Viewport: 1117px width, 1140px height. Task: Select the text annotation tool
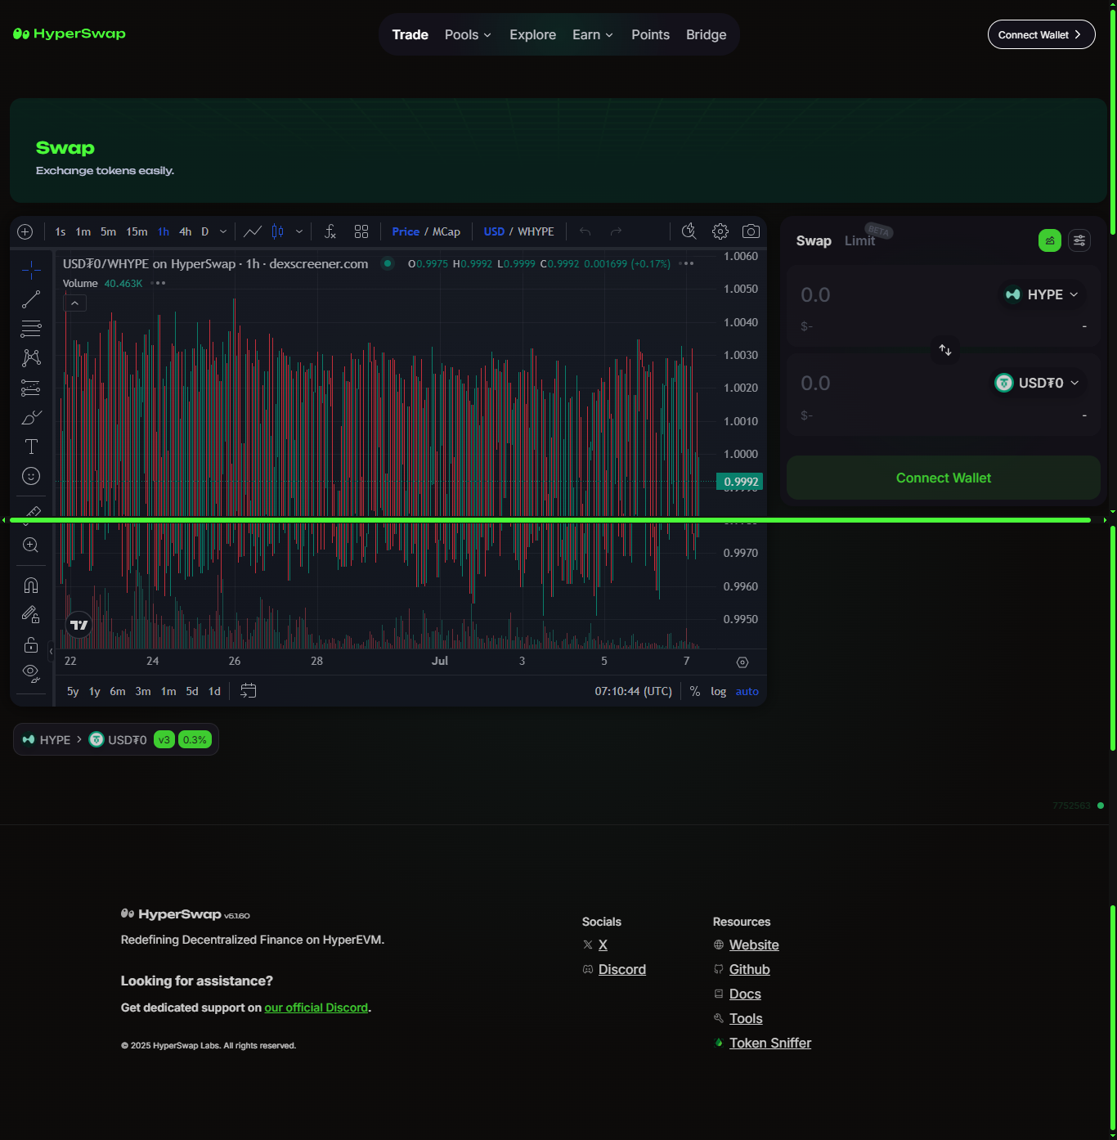[31, 447]
